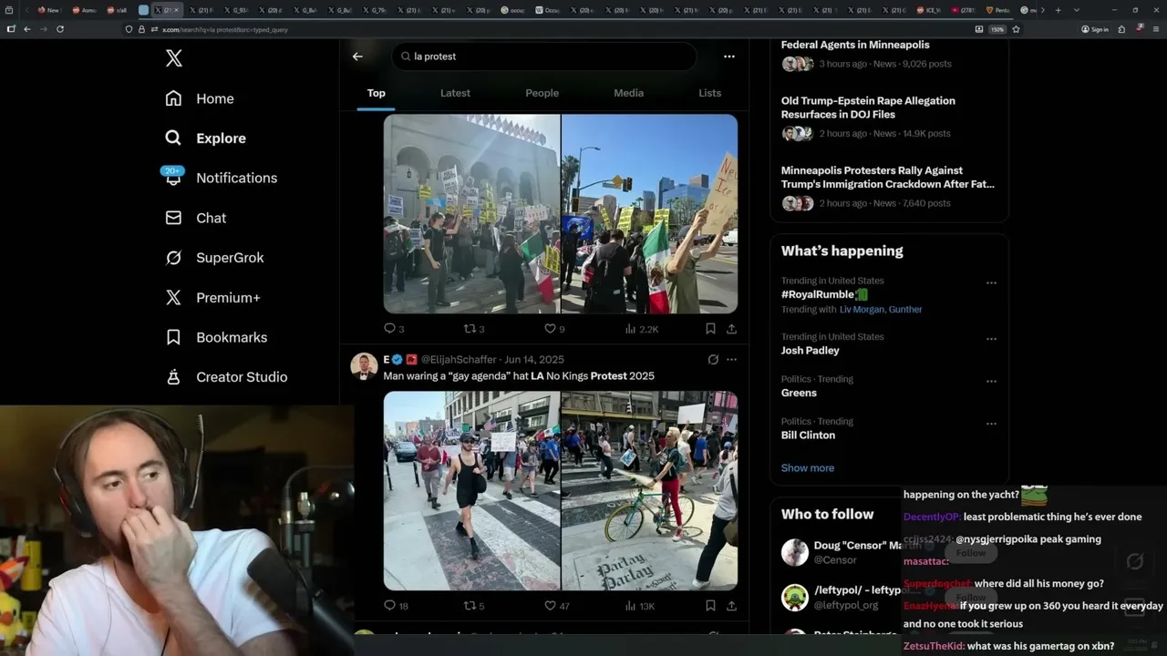Open the Gunther trending link
The image size is (1167, 656).
[x=905, y=310]
